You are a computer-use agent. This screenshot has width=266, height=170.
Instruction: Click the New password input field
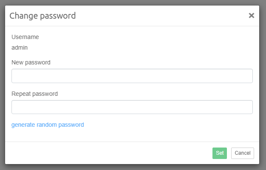[132, 76]
